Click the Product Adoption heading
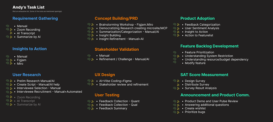 pyautogui.click(x=198, y=18)
